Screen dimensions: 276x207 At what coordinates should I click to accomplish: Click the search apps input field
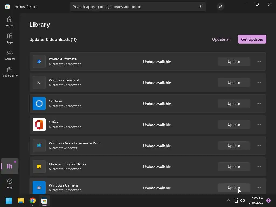[x=135, y=6]
